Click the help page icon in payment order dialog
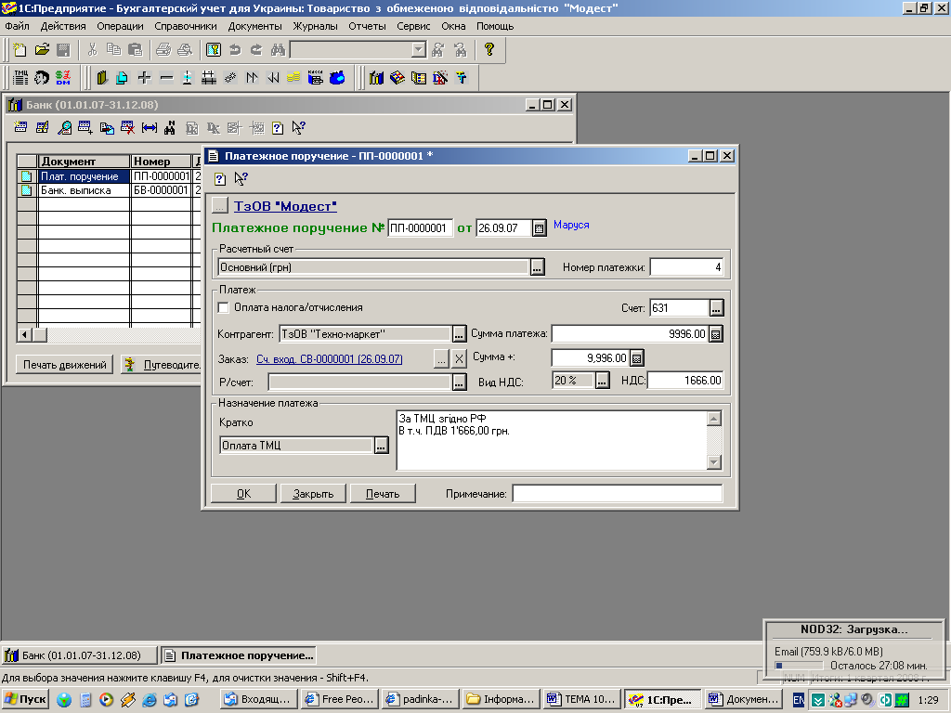The height and width of the screenshot is (713, 951). click(220, 179)
